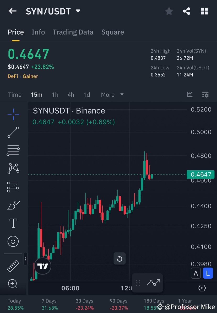Expand the More timeframes dropdown
Screen dimensions: 217x313
(112, 95)
